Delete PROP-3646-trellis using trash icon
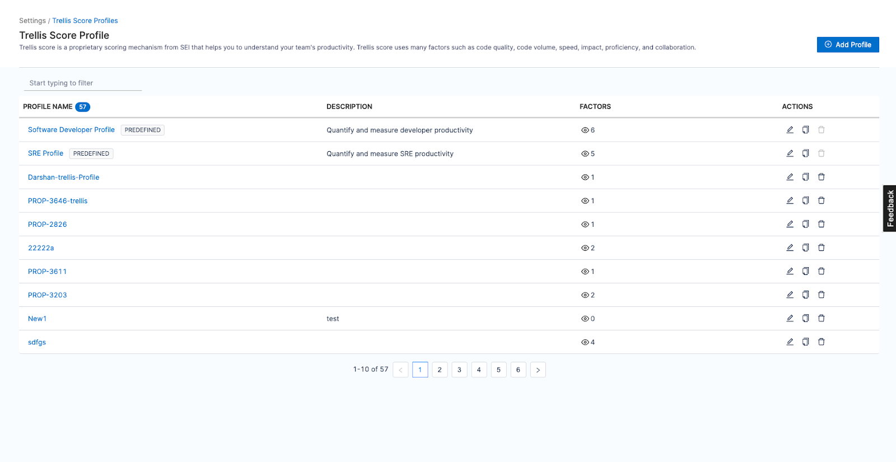896x462 pixels. point(821,200)
